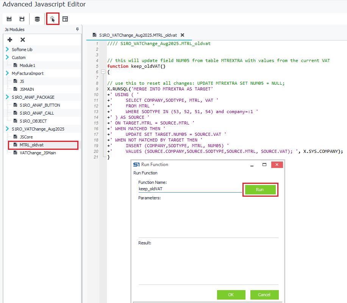Click line number 13 in the gutter

(96, 112)
